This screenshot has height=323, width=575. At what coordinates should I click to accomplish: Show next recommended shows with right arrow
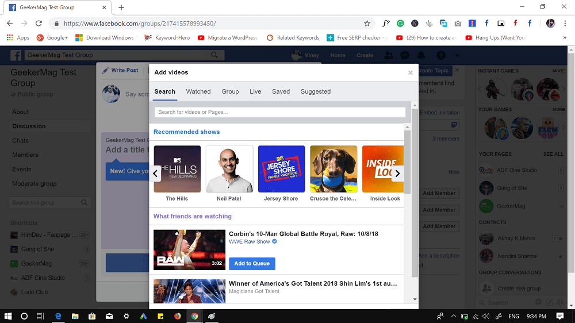click(x=397, y=174)
